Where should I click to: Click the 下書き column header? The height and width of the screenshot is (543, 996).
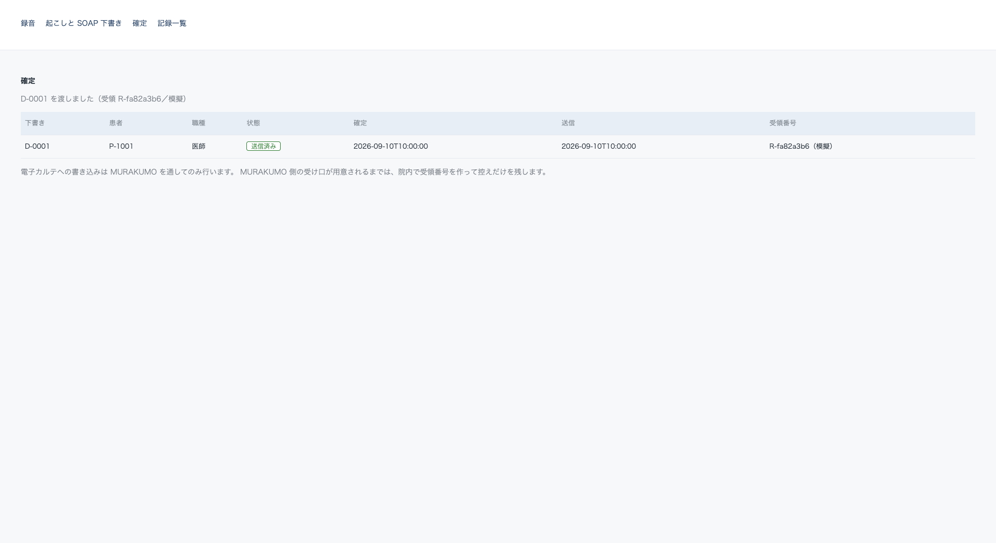click(35, 123)
